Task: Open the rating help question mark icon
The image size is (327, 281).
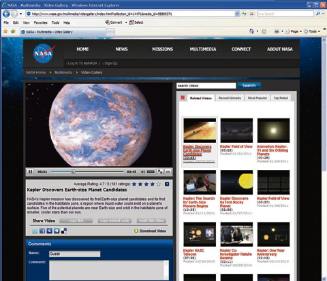Action: 167,184
